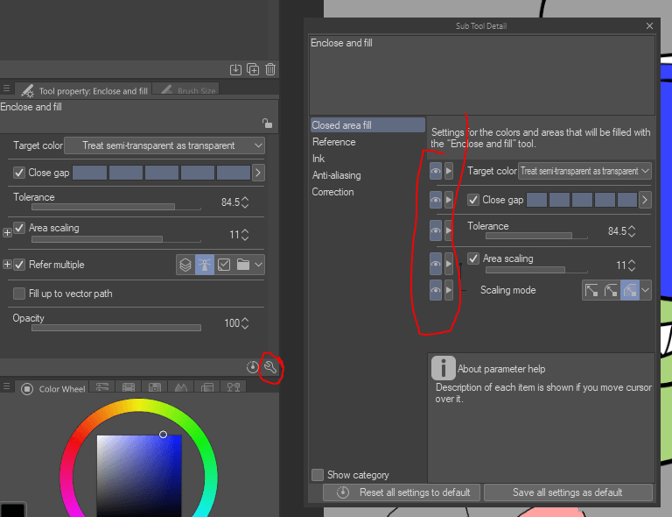Click the duplicate sub tool icon
Viewport: 672px width, 517px height.
pyautogui.click(x=253, y=69)
